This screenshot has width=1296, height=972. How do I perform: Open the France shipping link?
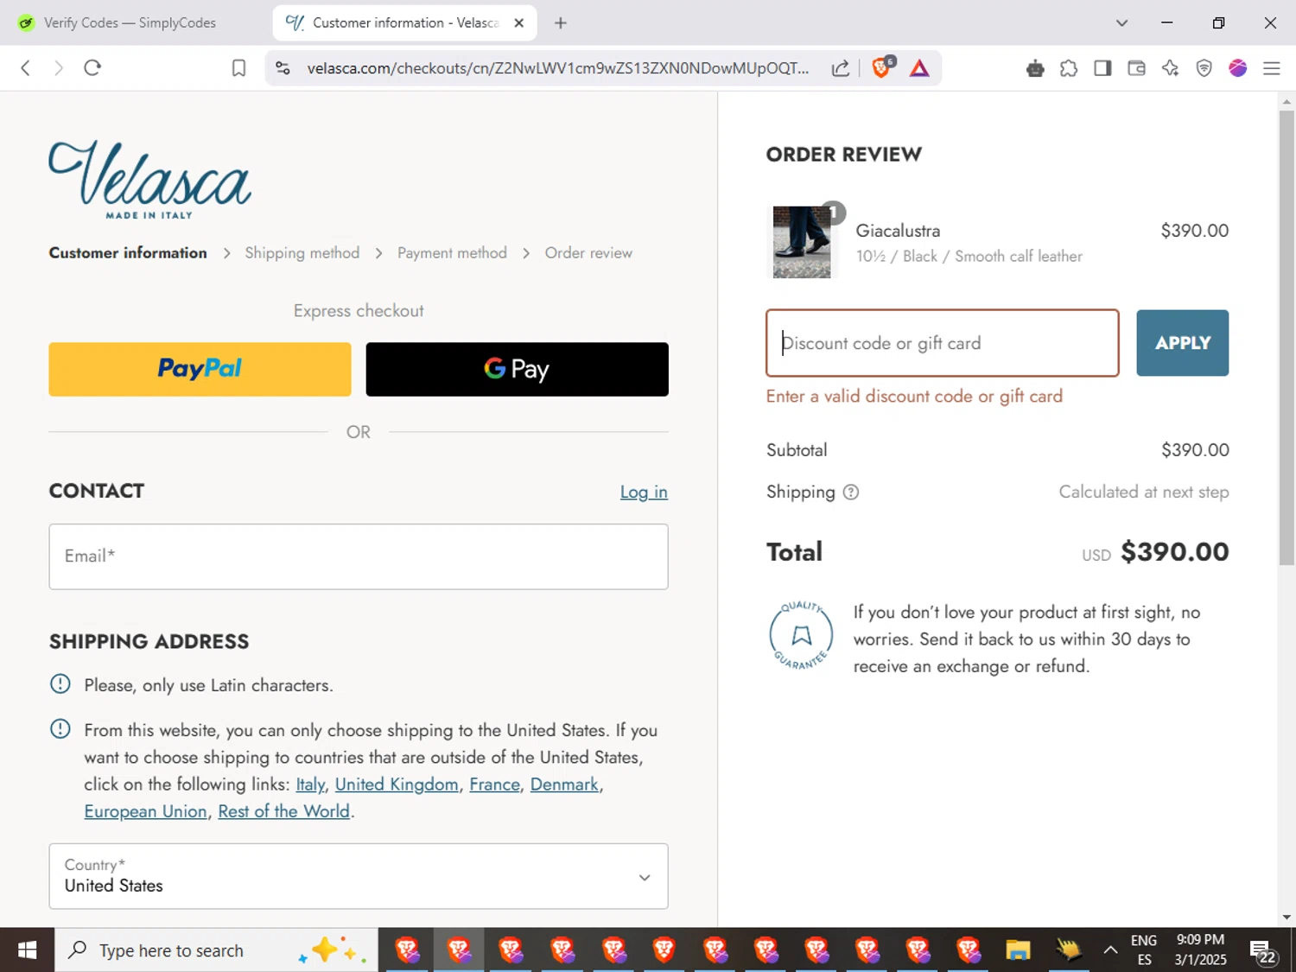[494, 785]
